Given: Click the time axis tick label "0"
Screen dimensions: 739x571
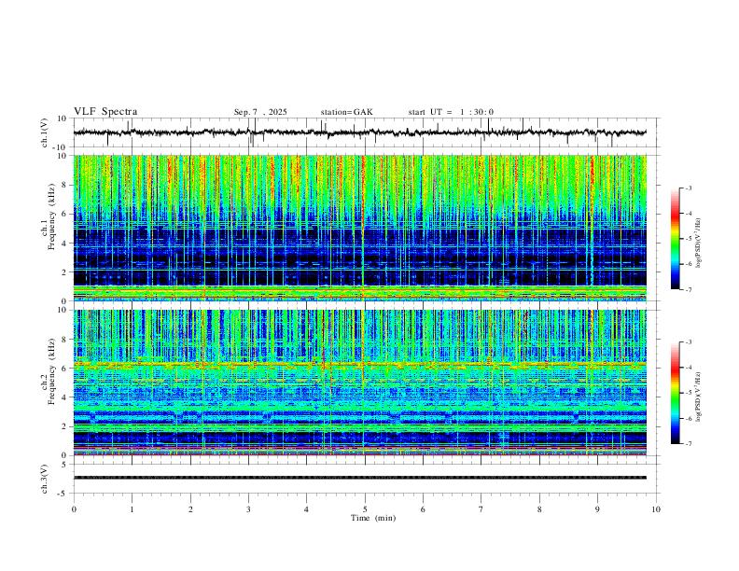Looking at the screenshot, I should [x=74, y=509].
